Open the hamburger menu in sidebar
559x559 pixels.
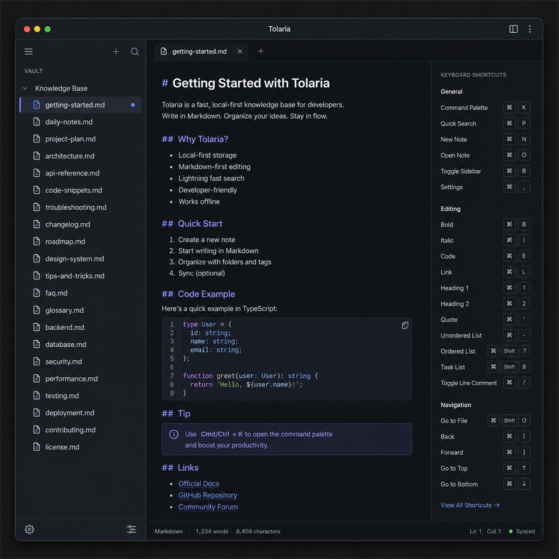[x=28, y=52]
